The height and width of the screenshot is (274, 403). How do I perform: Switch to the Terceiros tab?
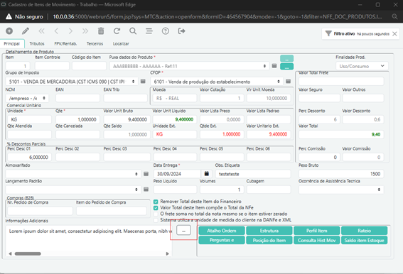95,43
